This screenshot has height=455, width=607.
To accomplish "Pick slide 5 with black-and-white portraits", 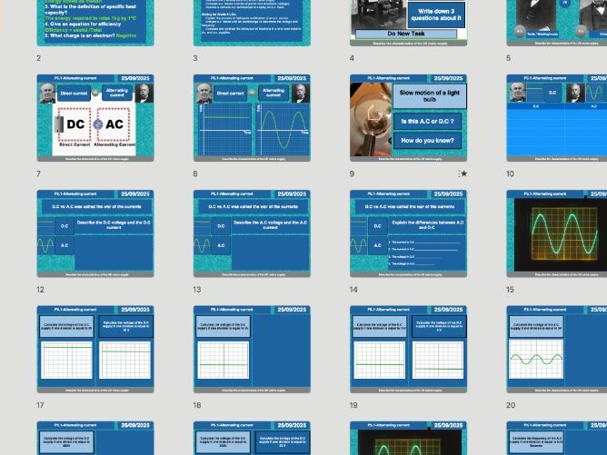I will tap(556, 23).
